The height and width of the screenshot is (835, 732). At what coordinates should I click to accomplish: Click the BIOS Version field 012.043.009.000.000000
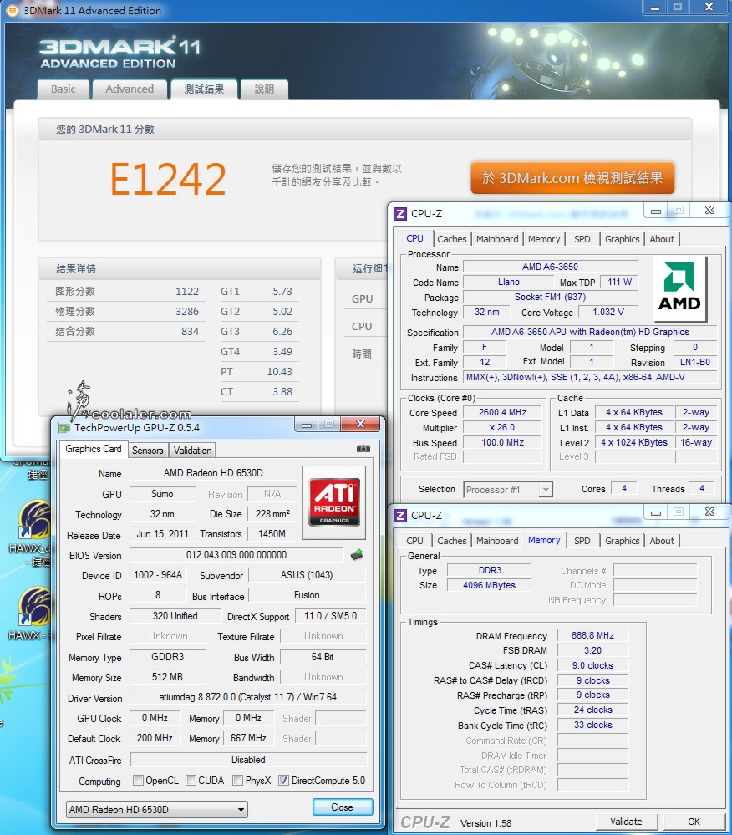tap(236, 555)
